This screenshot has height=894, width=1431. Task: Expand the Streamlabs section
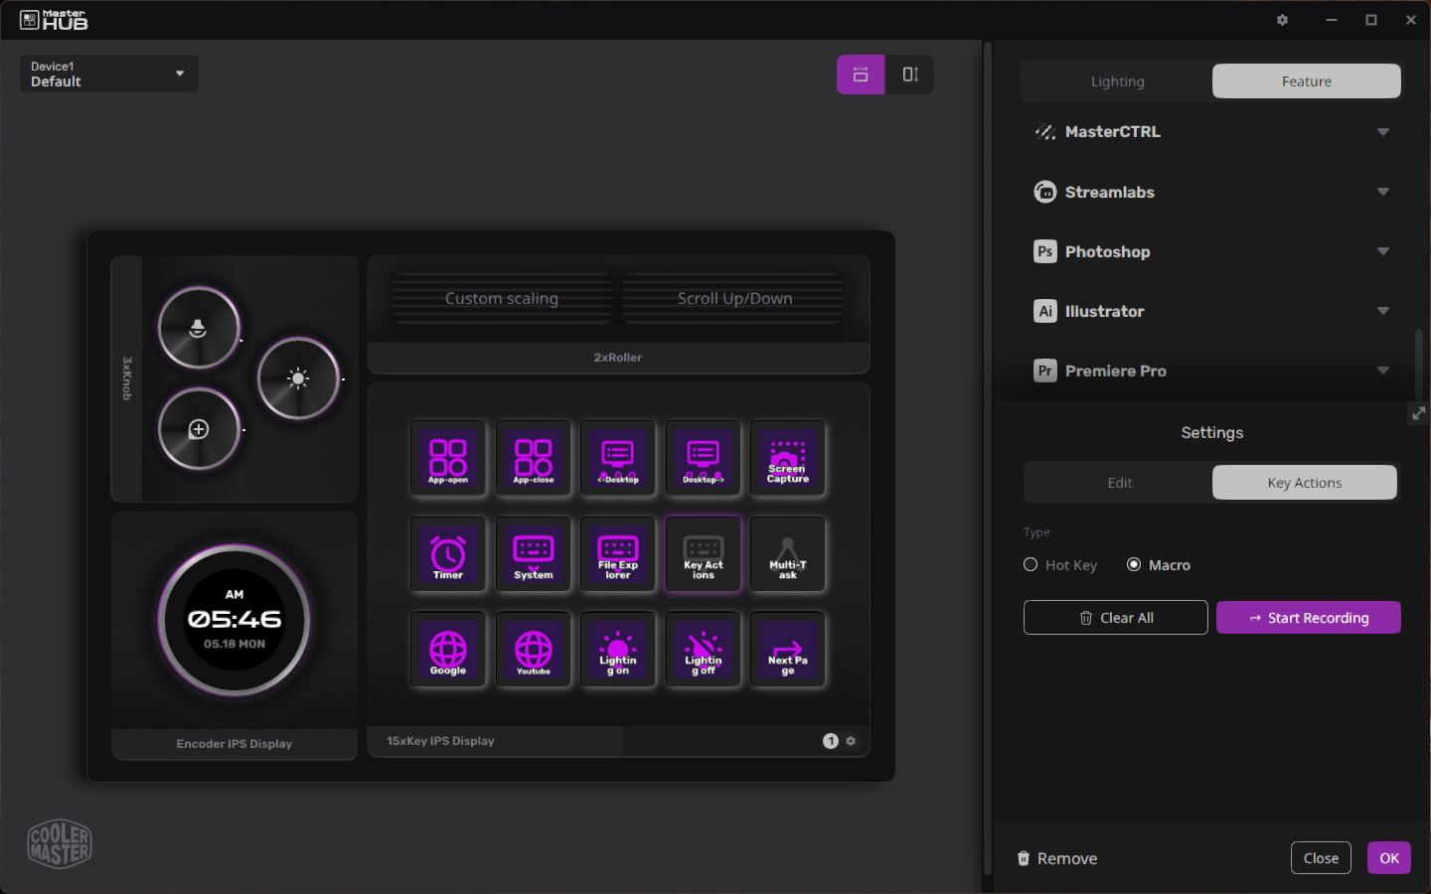coord(1205,192)
